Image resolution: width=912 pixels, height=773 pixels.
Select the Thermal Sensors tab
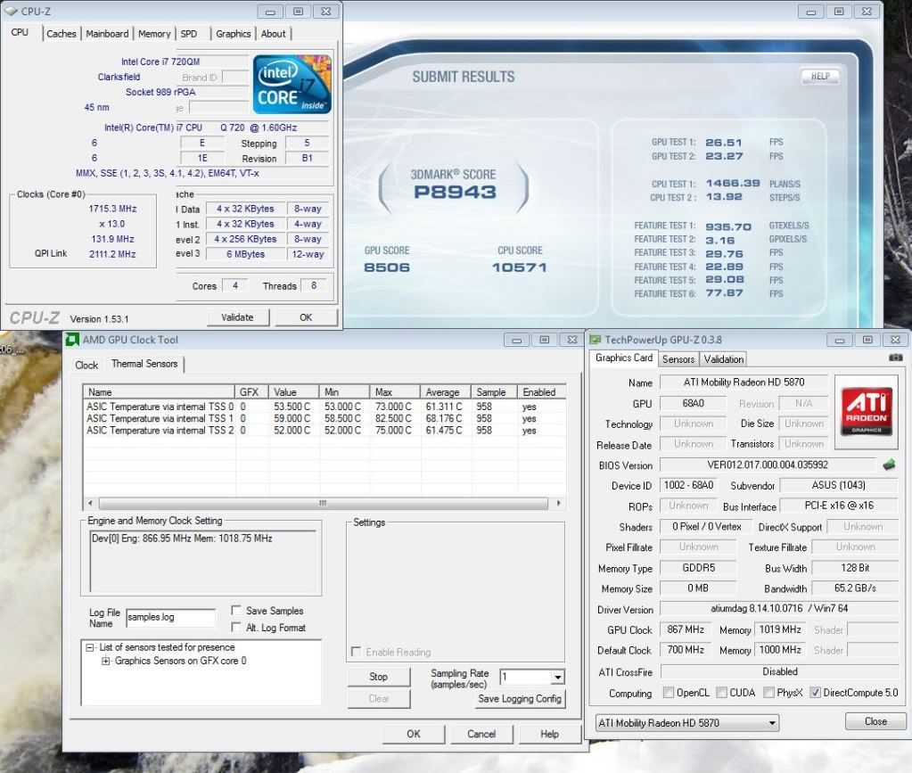tap(144, 364)
